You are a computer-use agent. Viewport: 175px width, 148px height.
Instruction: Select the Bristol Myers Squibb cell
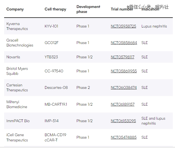(17, 71)
